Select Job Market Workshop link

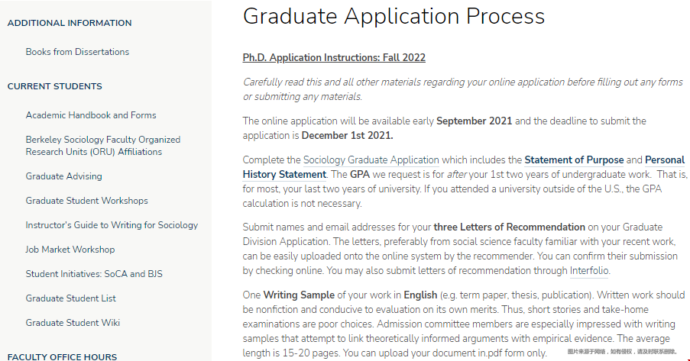click(70, 250)
